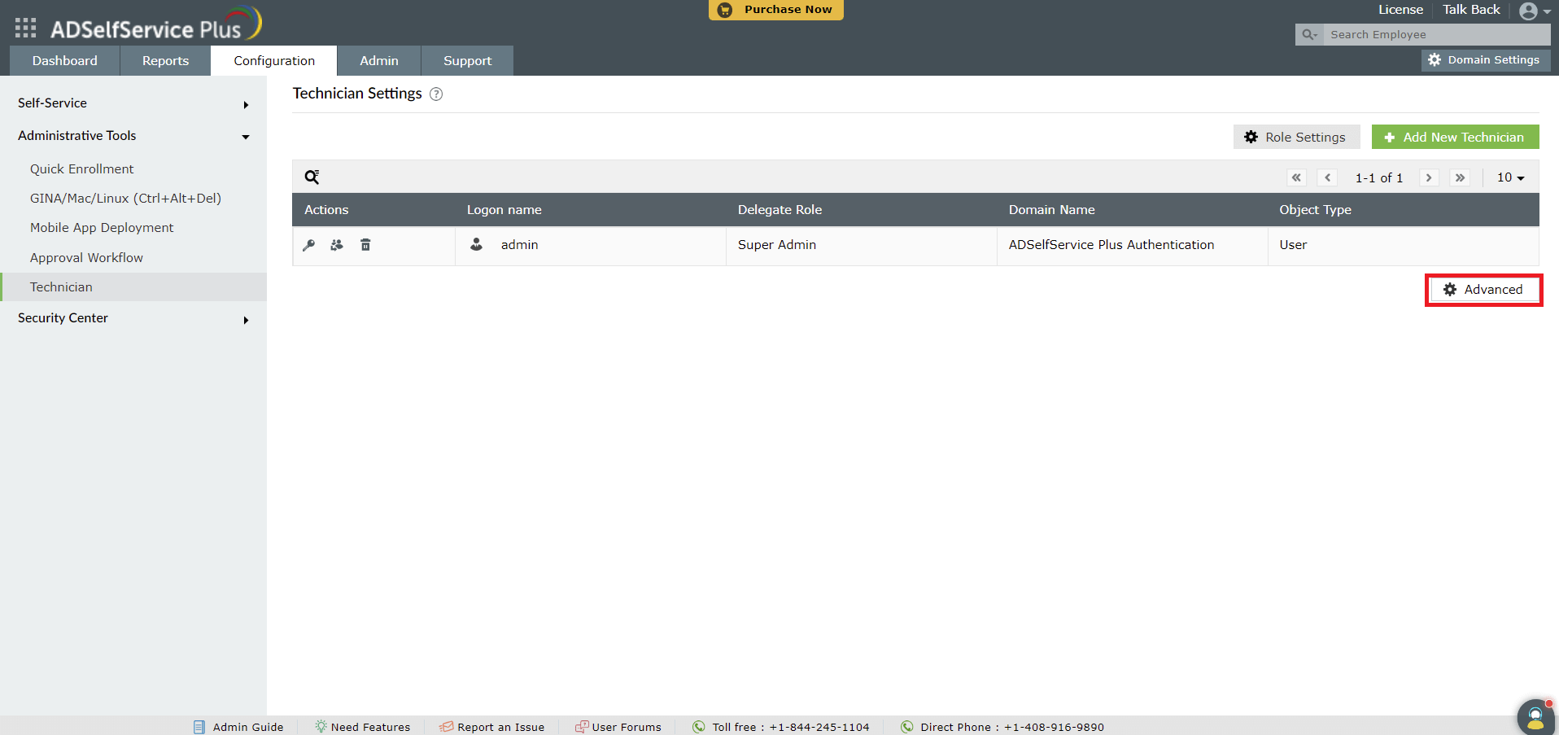Image resolution: width=1559 pixels, height=735 pixels.
Task: Click the toll free phone number
Action: pyautogui.click(x=819, y=728)
